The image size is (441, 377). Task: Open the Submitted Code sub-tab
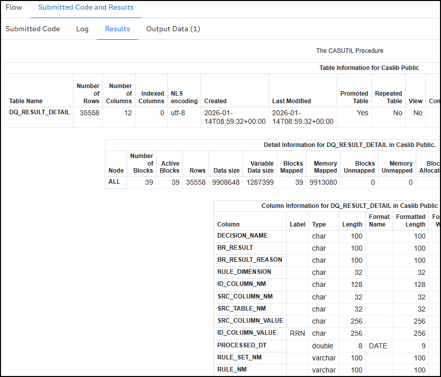[x=33, y=29]
